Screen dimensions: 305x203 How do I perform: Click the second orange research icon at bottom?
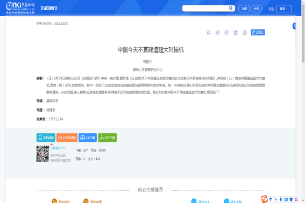pos(86,201)
